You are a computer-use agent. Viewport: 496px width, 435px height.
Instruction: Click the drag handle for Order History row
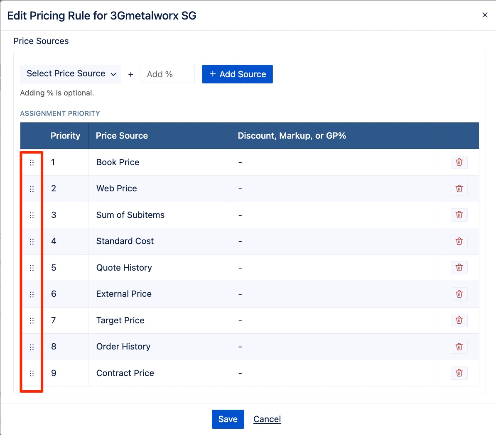(x=32, y=347)
